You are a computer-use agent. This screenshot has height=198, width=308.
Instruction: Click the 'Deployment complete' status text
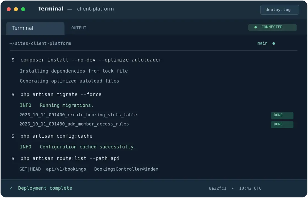click(x=45, y=188)
